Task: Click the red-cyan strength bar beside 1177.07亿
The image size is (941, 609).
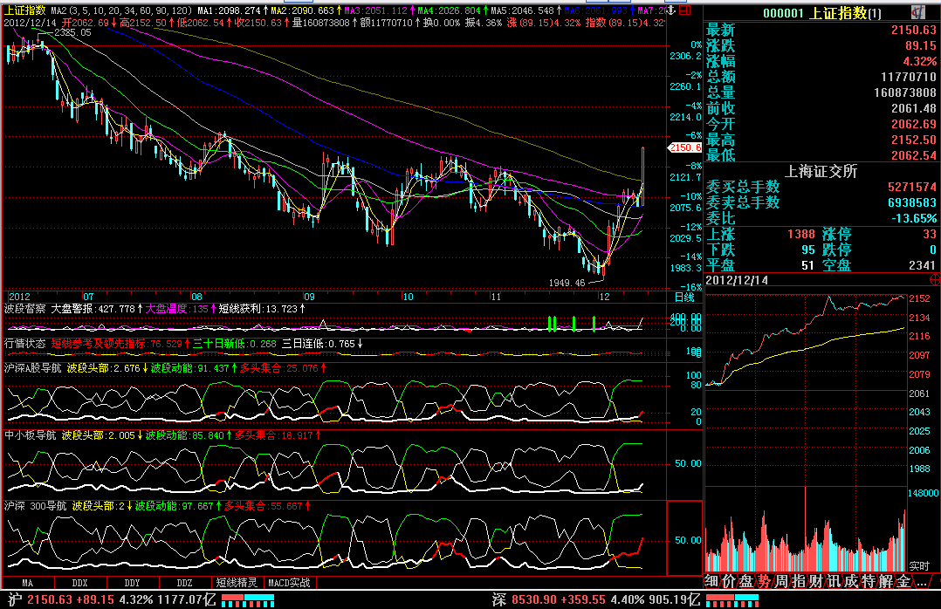Action: tap(248, 600)
